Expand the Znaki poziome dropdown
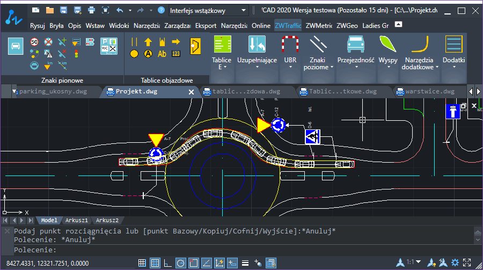 point(332,67)
